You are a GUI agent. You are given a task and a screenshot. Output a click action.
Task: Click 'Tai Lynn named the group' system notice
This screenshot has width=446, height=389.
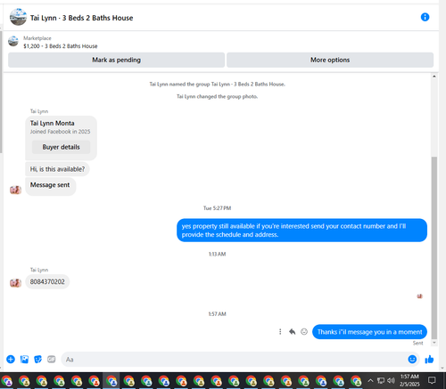tap(217, 85)
